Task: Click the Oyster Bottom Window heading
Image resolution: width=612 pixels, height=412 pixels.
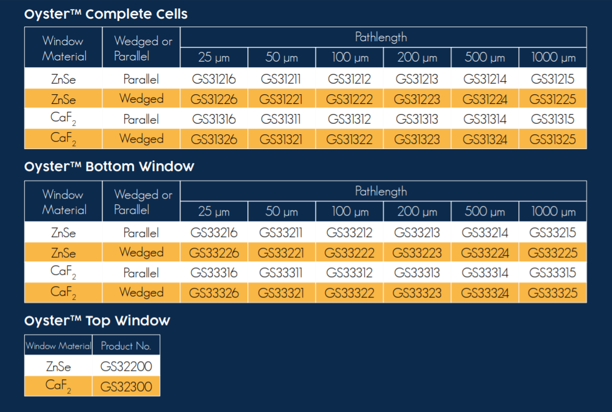Action: tap(110, 167)
